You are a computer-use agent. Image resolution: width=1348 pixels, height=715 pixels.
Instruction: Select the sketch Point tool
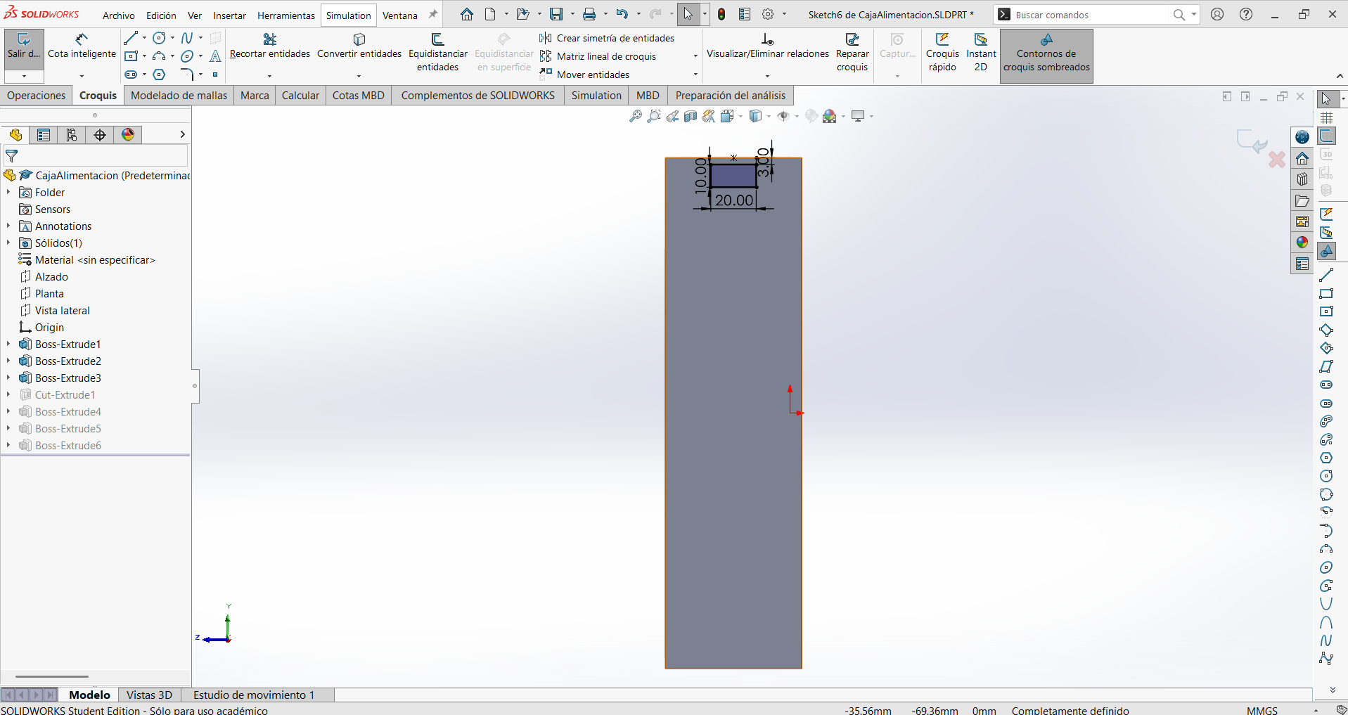tap(215, 75)
